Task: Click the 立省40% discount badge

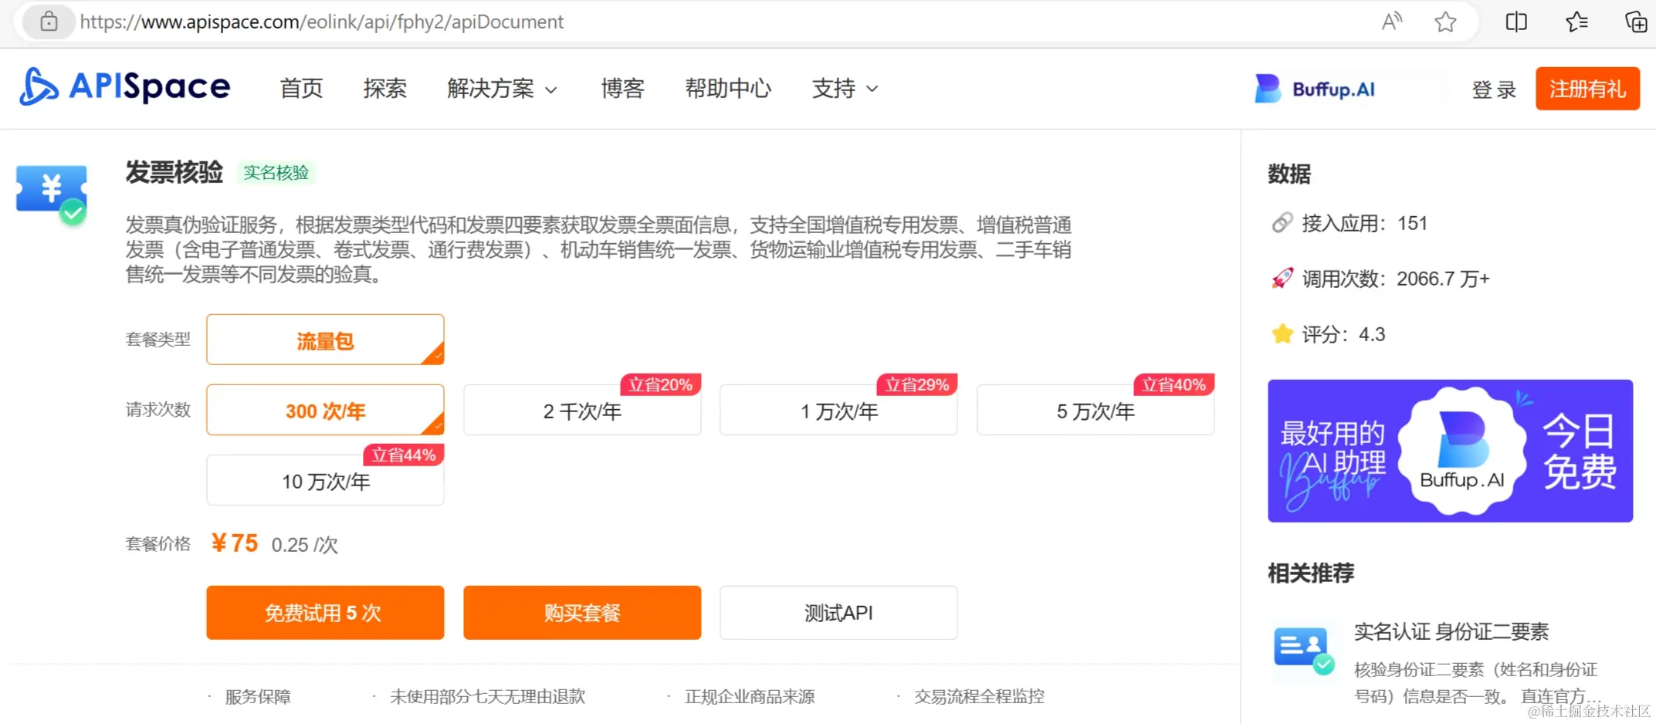Action: coord(1173,384)
